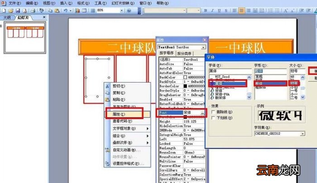Click the Align right icon
Viewport: 317px width, 183px height.
(x=248, y=10)
